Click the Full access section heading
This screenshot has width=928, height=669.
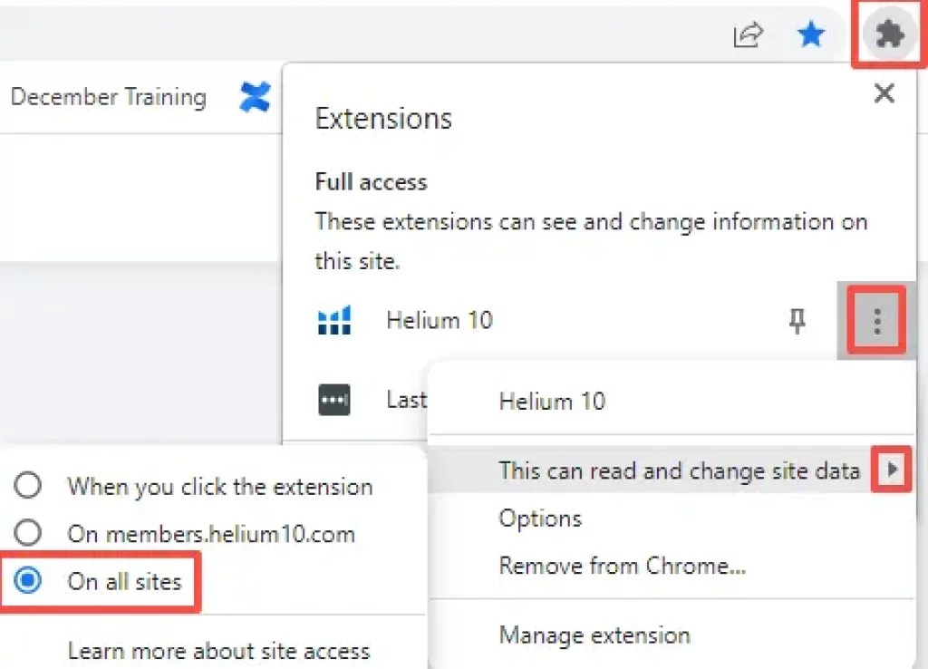tap(370, 181)
